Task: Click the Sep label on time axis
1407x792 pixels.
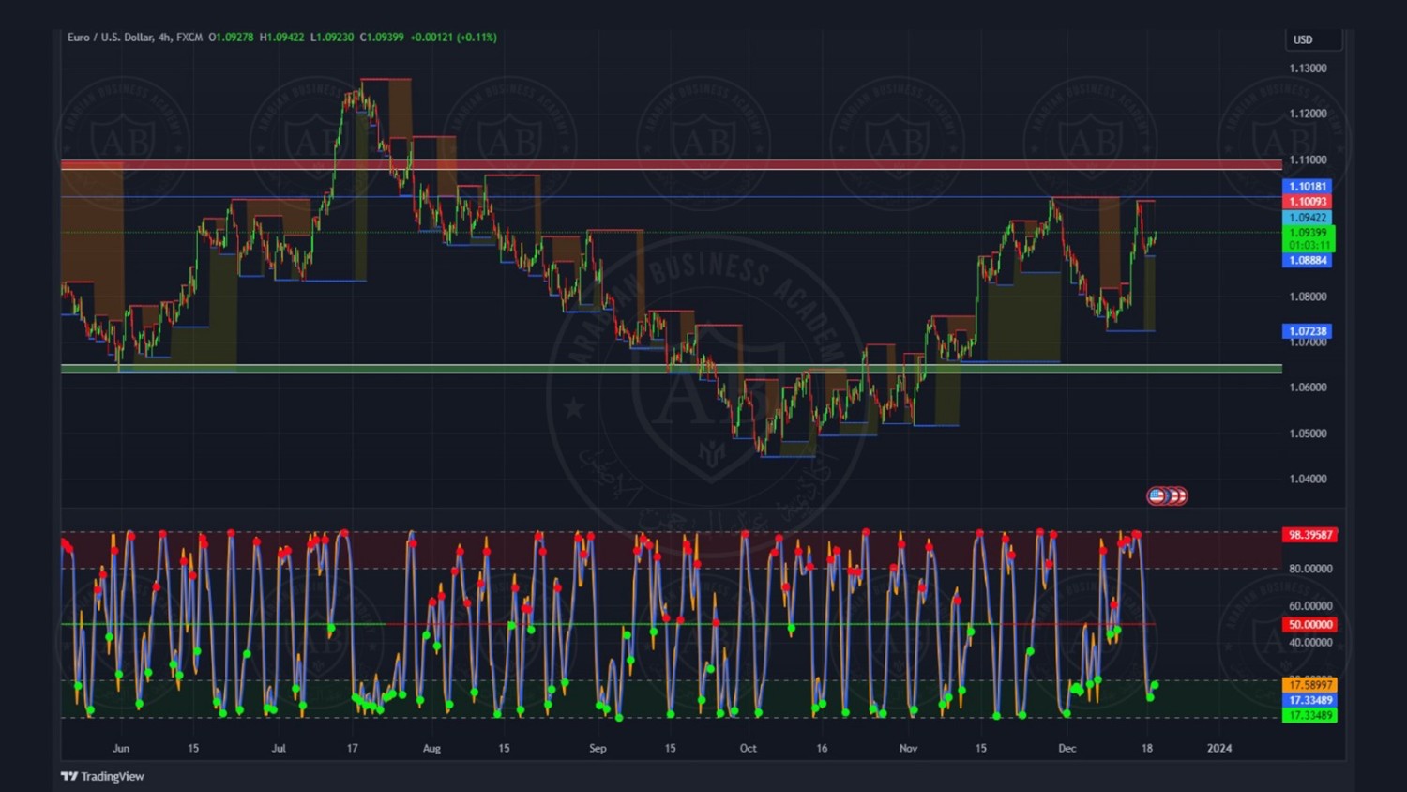Action: click(598, 748)
